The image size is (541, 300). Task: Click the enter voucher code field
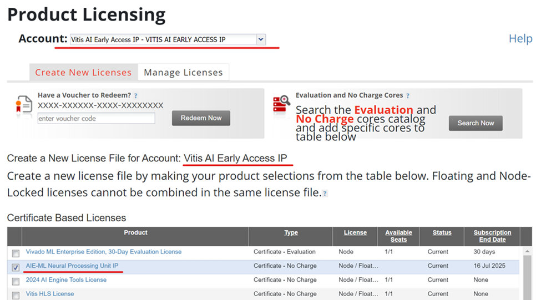pos(96,119)
